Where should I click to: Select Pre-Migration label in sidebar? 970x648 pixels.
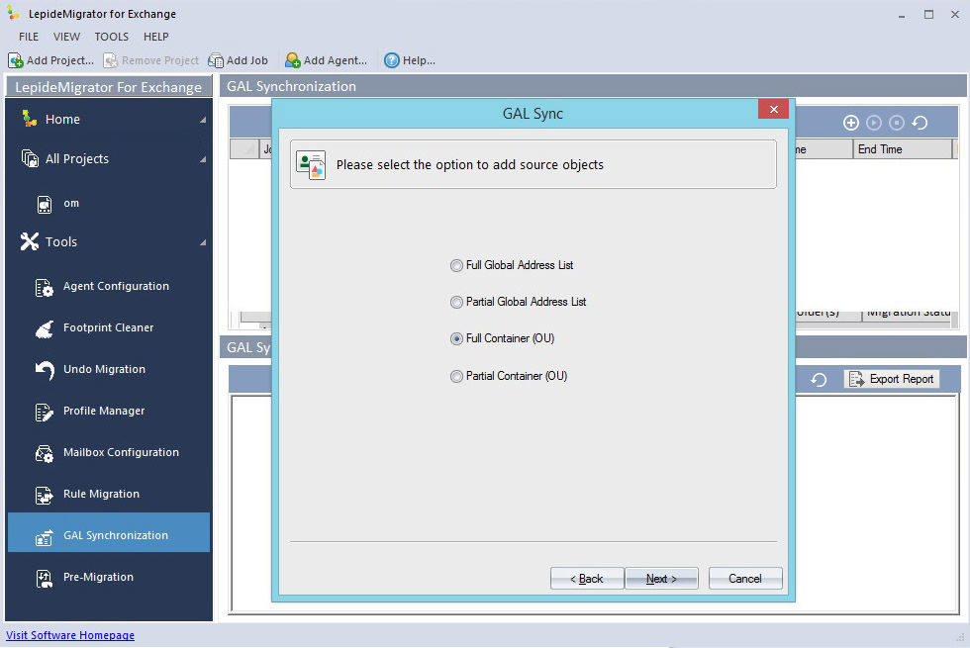(98, 577)
